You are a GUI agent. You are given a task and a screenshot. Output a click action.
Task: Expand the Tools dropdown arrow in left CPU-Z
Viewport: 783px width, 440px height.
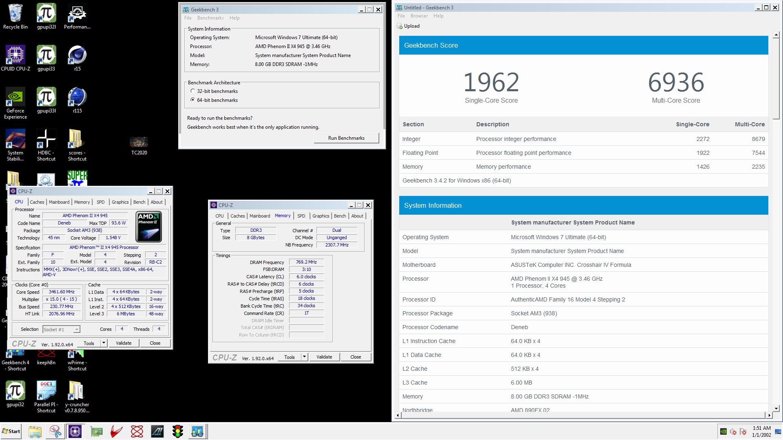[x=104, y=343]
